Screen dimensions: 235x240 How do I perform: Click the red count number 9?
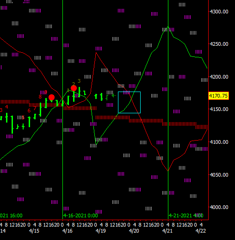click(x=46, y=92)
